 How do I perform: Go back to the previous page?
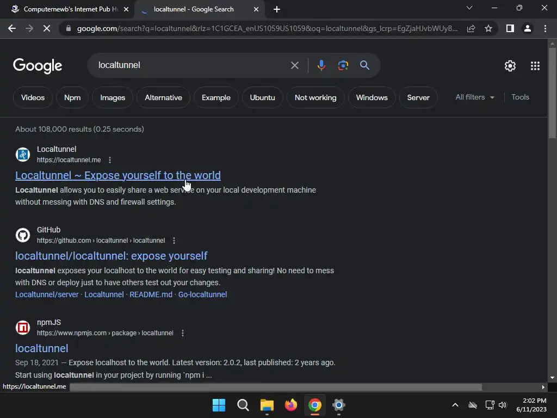tap(12, 28)
